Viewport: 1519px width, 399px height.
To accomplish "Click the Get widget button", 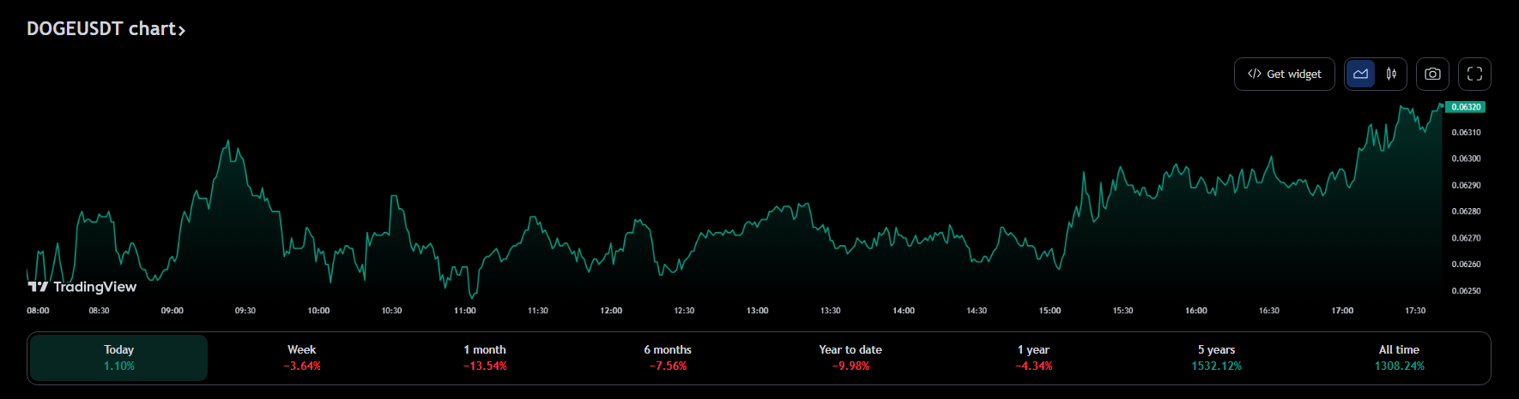I will 1284,74.
